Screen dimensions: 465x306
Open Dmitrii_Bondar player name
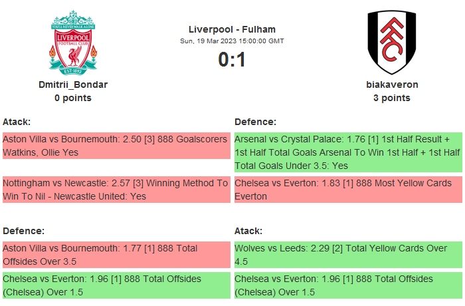coord(73,84)
